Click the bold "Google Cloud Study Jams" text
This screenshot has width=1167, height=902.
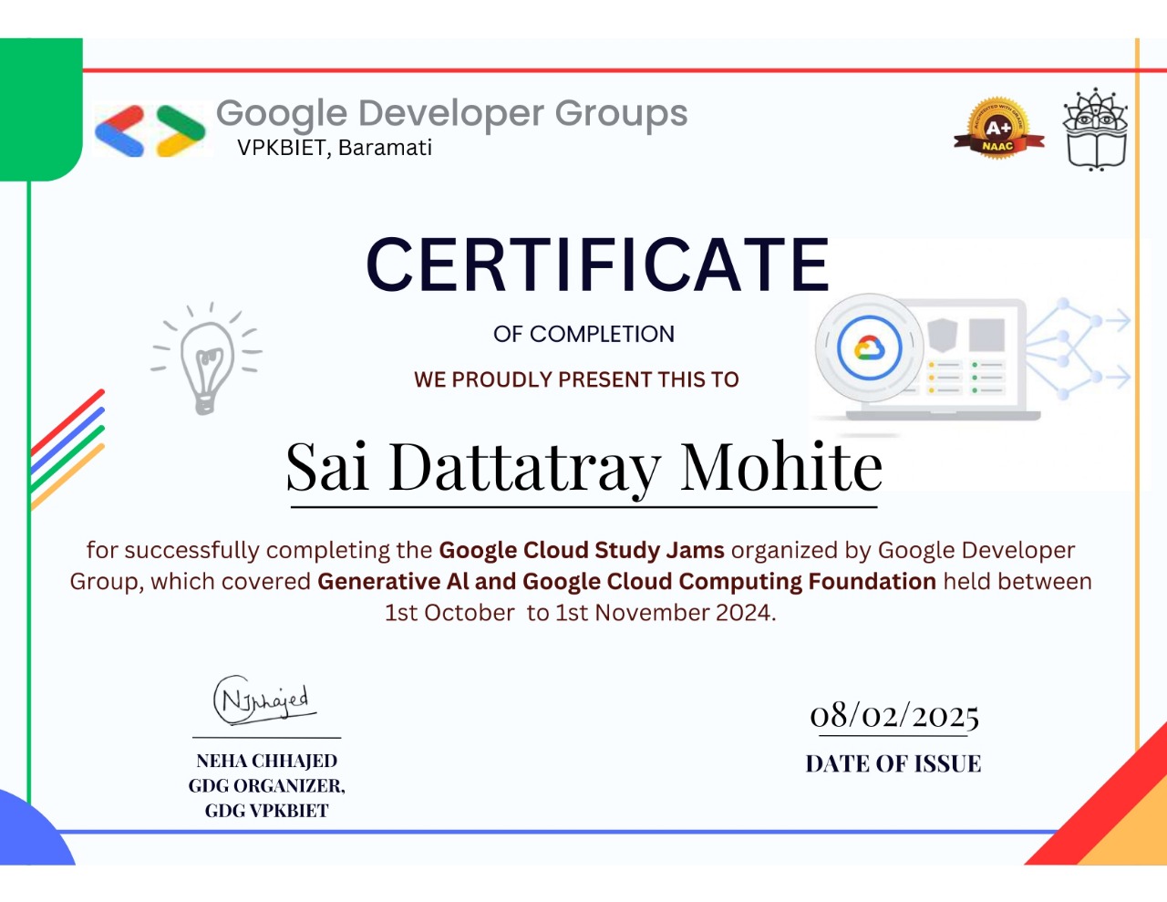582,550
